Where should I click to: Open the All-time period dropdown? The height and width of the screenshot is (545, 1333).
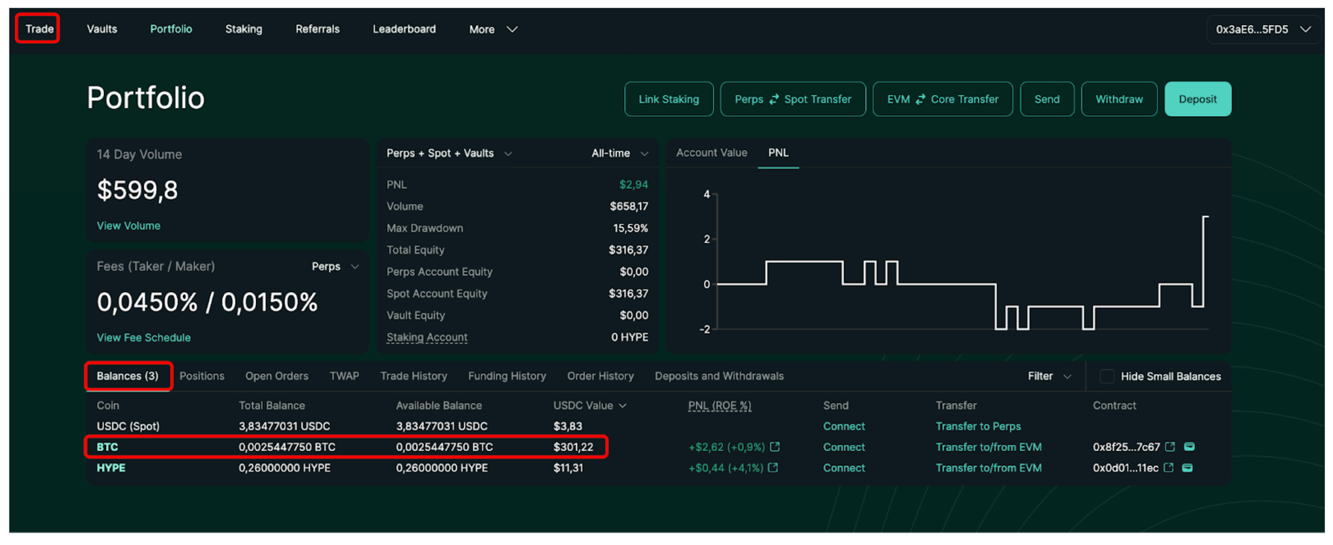619,154
